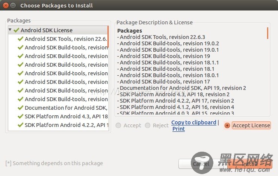Click description line Build-tools, revision 18.1.1
Viewport: 278px width, 176px height.
[168, 63]
